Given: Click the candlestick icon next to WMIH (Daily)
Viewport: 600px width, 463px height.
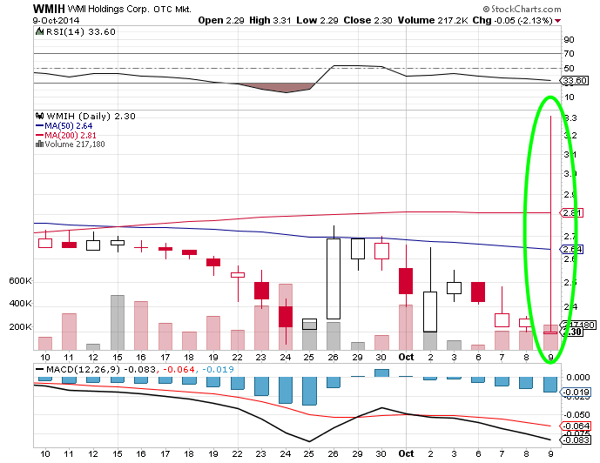Looking at the screenshot, I should [x=39, y=116].
